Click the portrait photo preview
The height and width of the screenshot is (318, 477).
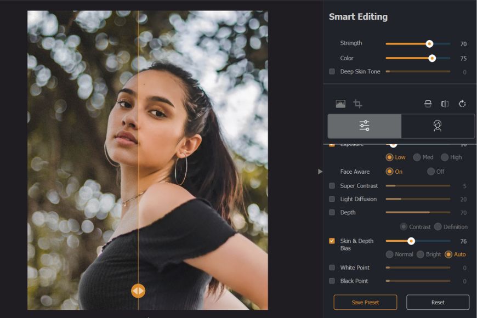(x=148, y=160)
